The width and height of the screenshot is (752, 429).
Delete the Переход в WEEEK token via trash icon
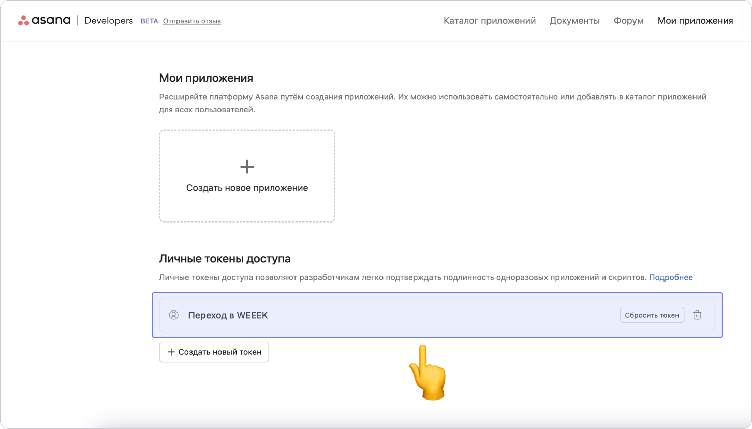[697, 315]
